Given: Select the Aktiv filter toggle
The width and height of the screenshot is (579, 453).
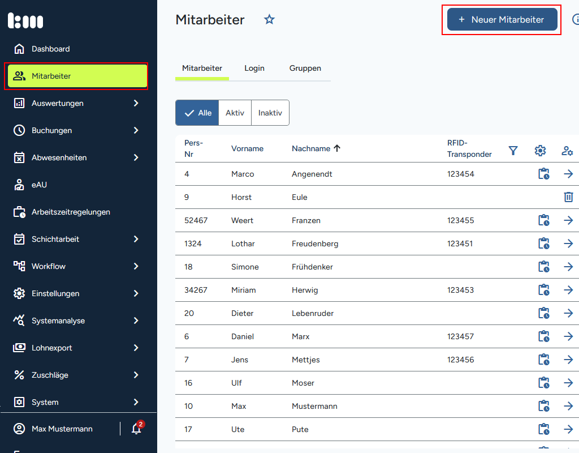Looking at the screenshot, I should click(x=235, y=113).
